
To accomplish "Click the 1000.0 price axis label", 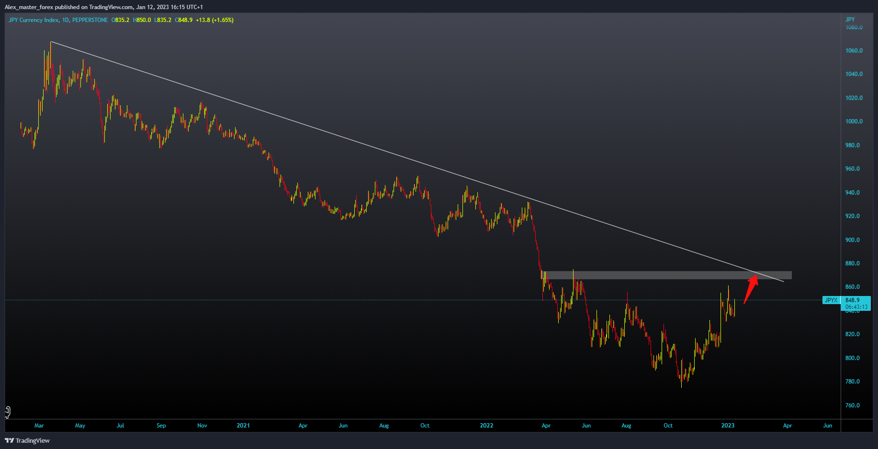I will [x=854, y=121].
